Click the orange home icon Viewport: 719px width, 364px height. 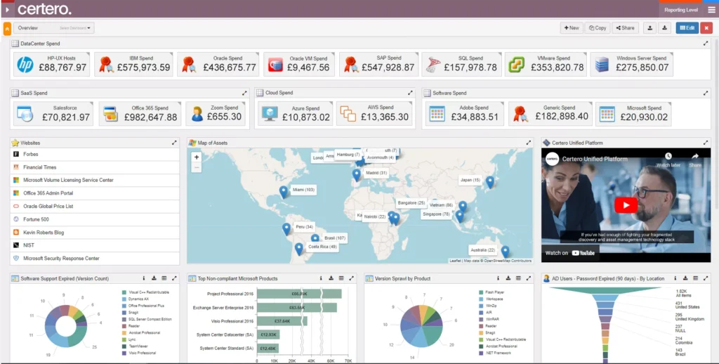(x=7, y=28)
